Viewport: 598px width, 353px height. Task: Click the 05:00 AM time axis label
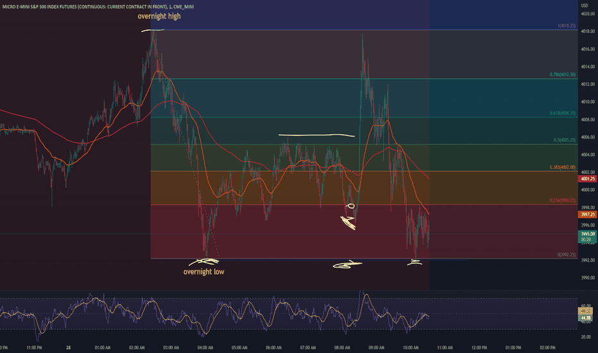[x=239, y=348]
